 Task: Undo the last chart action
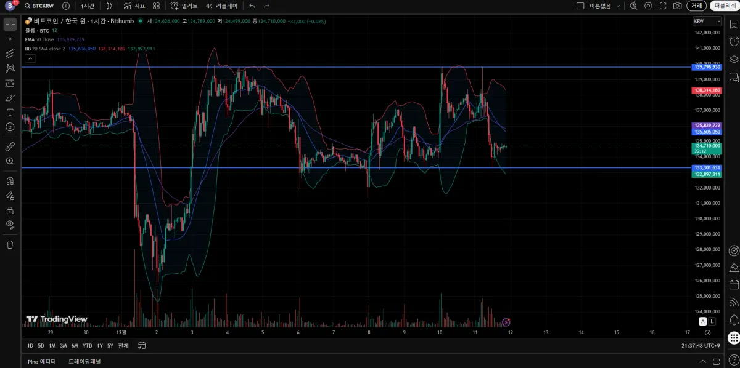coord(252,6)
